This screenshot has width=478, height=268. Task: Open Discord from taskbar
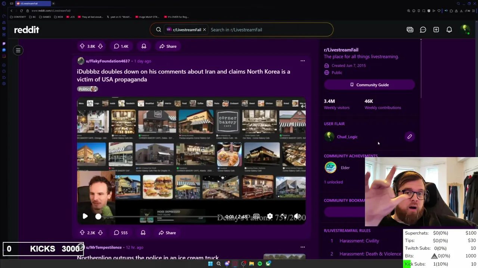tap(227, 264)
